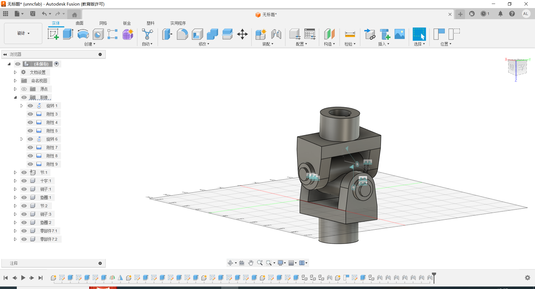Select the Revolve tool icon

coord(83,34)
